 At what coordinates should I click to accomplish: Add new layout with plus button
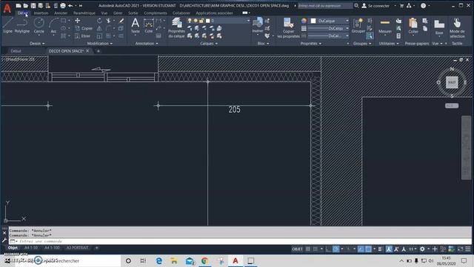pos(97,248)
